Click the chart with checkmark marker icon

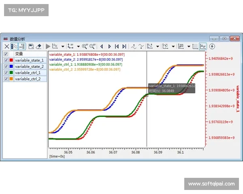pyautogui.click(x=165, y=46)
